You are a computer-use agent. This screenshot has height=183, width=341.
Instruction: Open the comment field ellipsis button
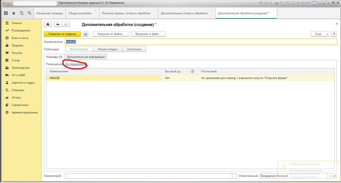(234, 176)
